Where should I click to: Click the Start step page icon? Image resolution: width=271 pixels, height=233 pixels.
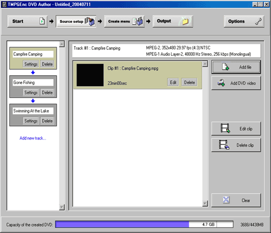tap(42, 21)
